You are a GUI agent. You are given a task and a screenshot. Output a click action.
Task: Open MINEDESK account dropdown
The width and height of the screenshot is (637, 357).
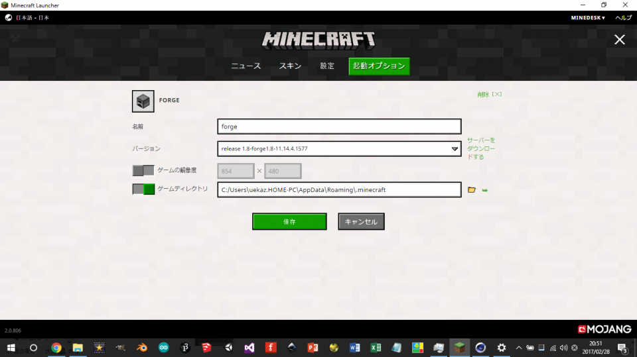588,18
